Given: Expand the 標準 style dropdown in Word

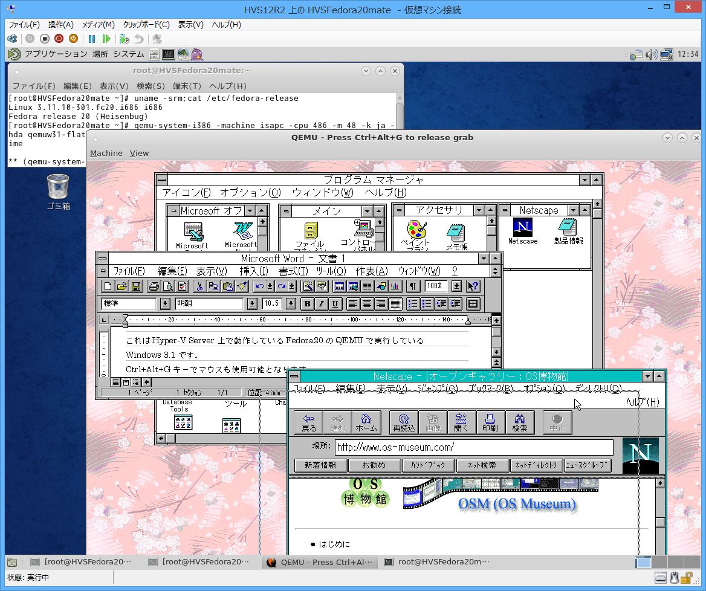Looking at the screenshot, I should click(x=165, y=304).
